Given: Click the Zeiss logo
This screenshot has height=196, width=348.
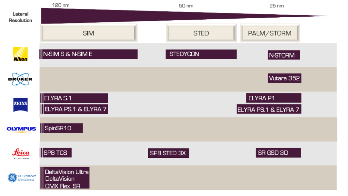Looking at the screenshot, I should (x=20, y=105).
